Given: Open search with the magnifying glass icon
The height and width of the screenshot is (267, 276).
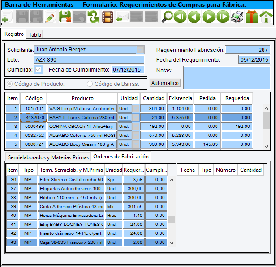Looking at the screenshot, I should 167,17.
